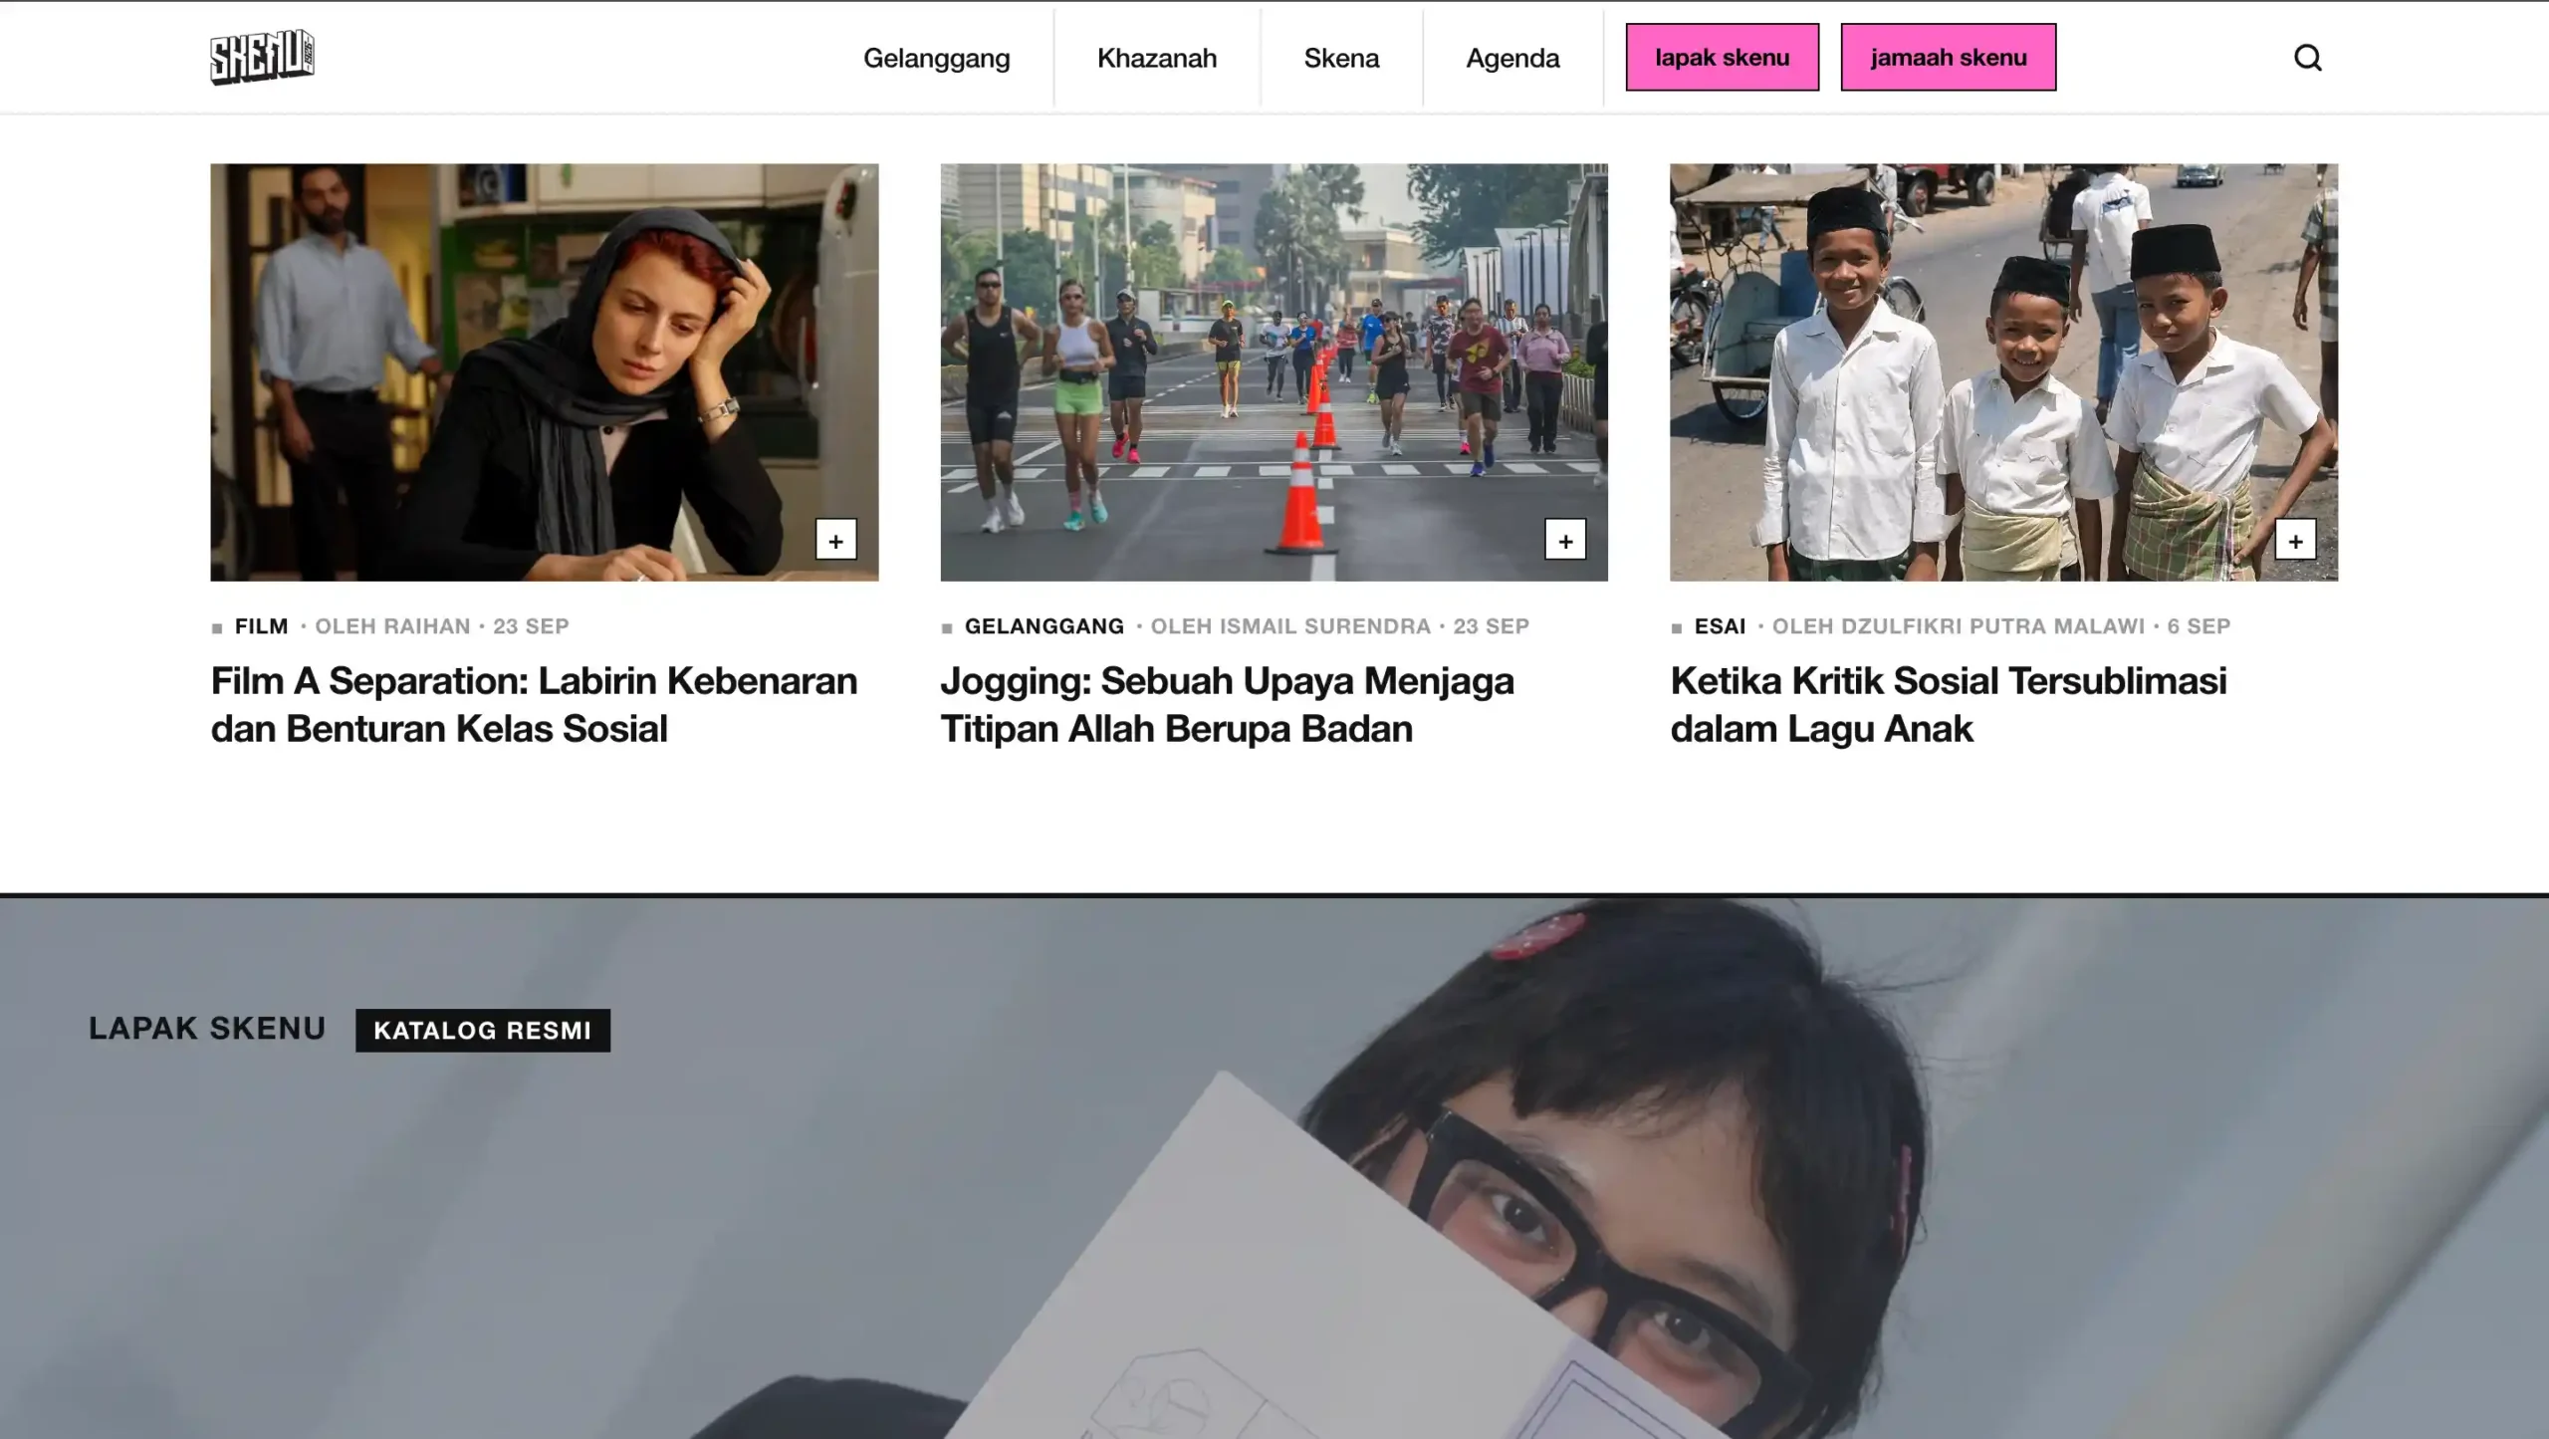Open the three boys thumbnail
The width and height of the screenshot is (2549, 1439).
tap(2003, 371)
